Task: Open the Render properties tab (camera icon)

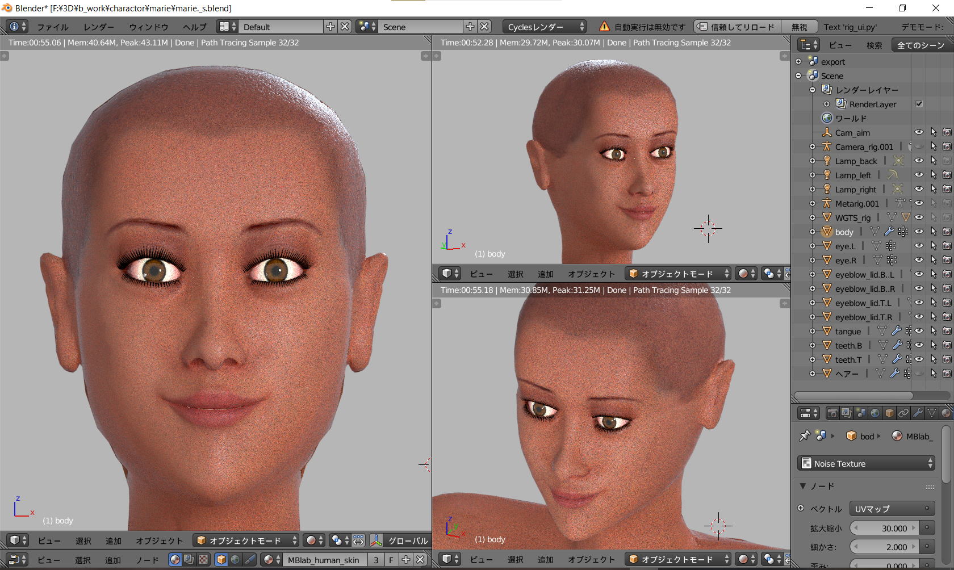Action: [832, 413]
